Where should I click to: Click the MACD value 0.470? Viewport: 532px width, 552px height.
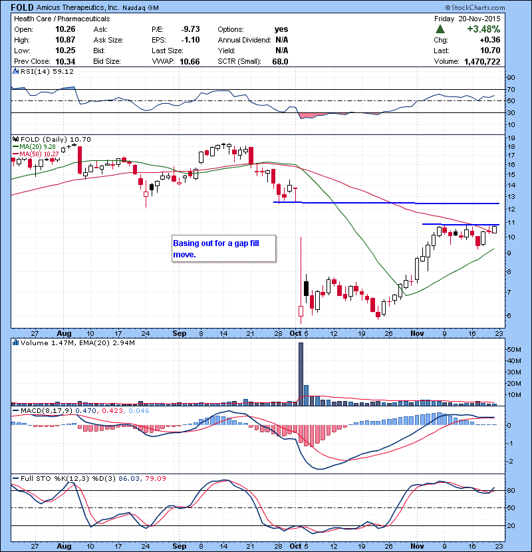[x=87, y=411]
